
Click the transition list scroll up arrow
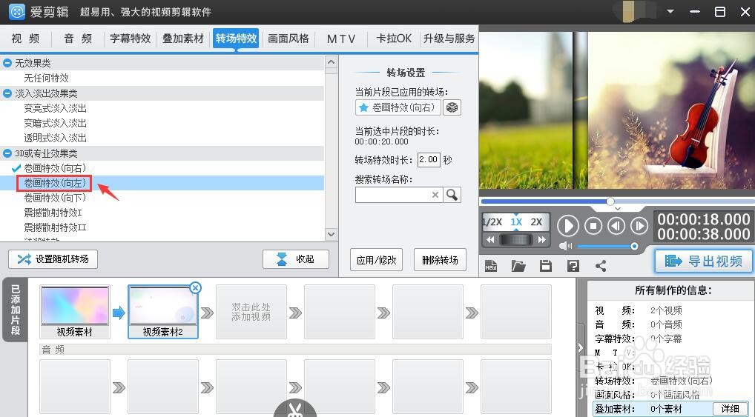[331, 62]
